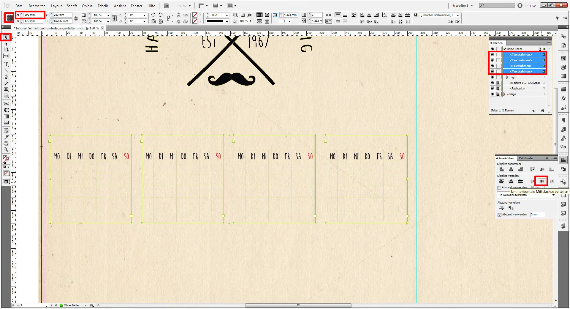The width and height of the screenshot is (570, 309).
Task: Select the Hand tool
Action: (x=6, y=144)
